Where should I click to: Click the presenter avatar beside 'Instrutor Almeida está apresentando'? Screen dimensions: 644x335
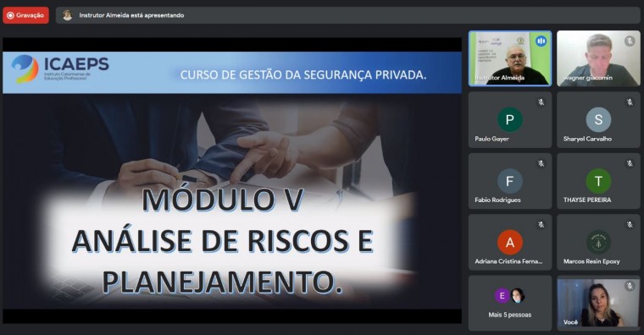[67, 15]
